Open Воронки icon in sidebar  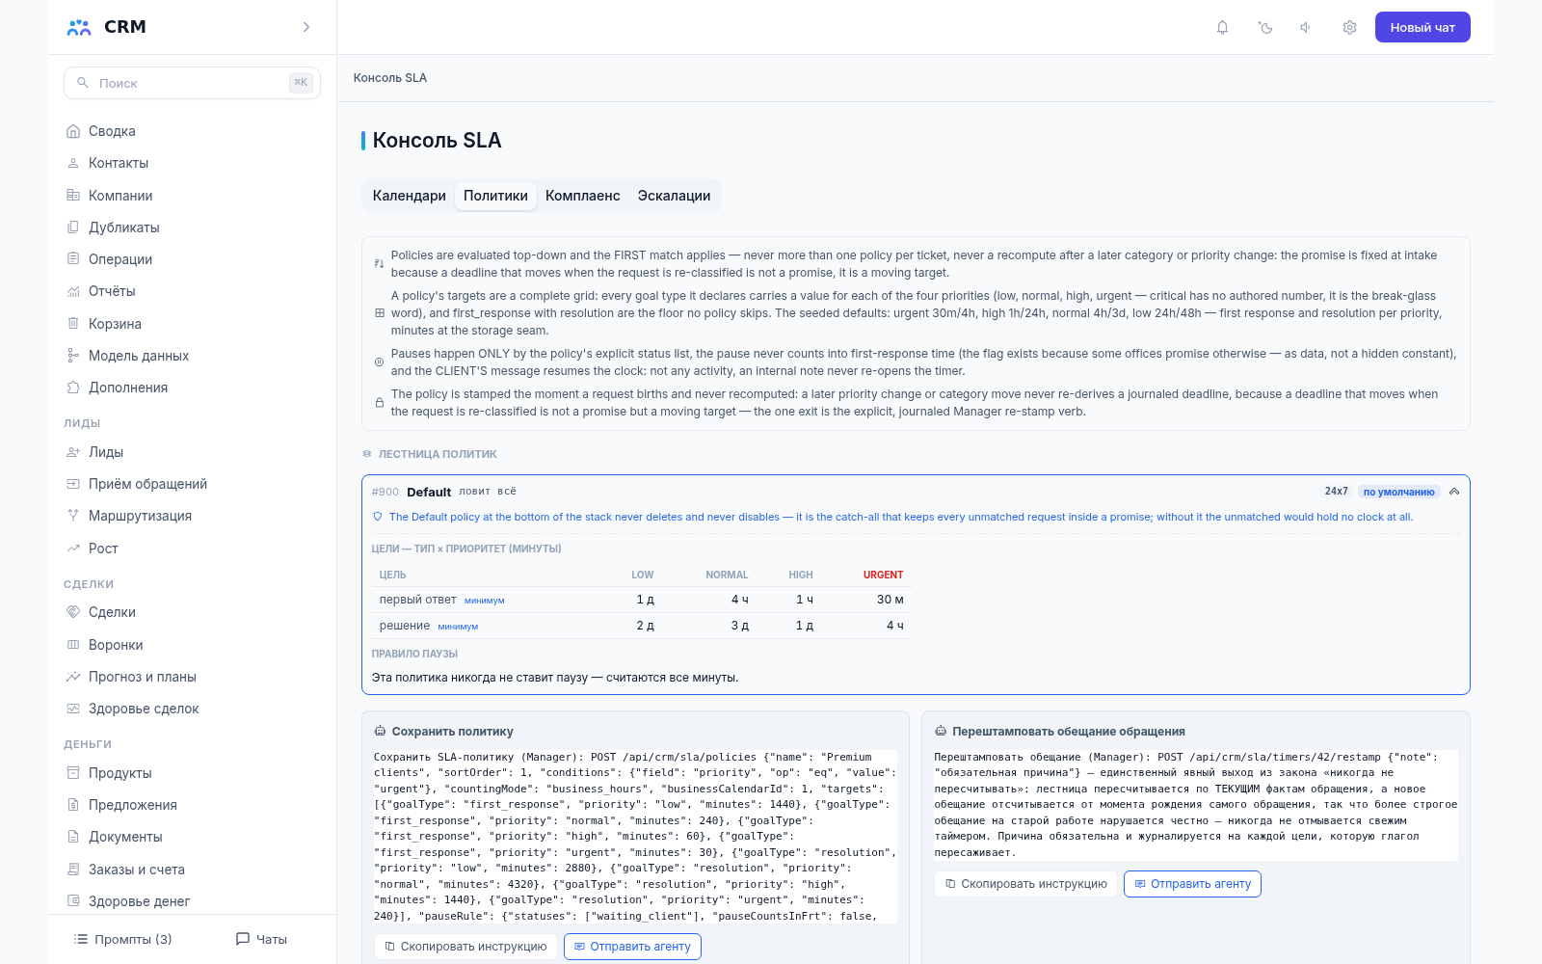click(x=73, y=645)
